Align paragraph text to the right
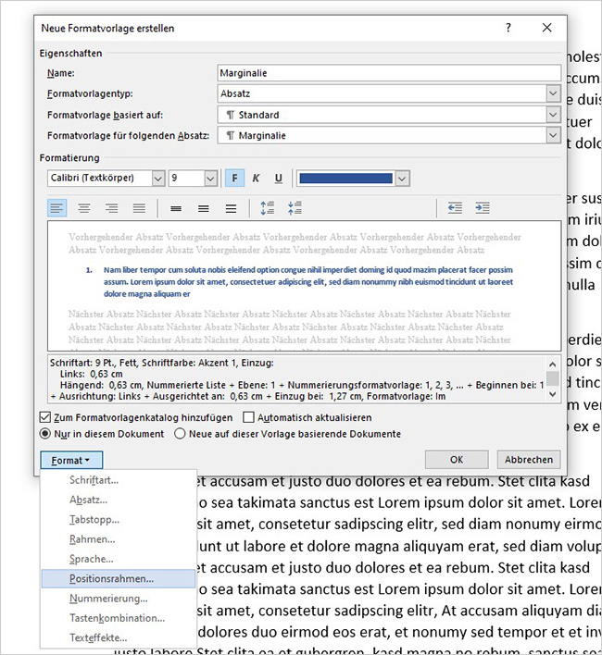The image size is (602, 655). (x=111, y=208)
